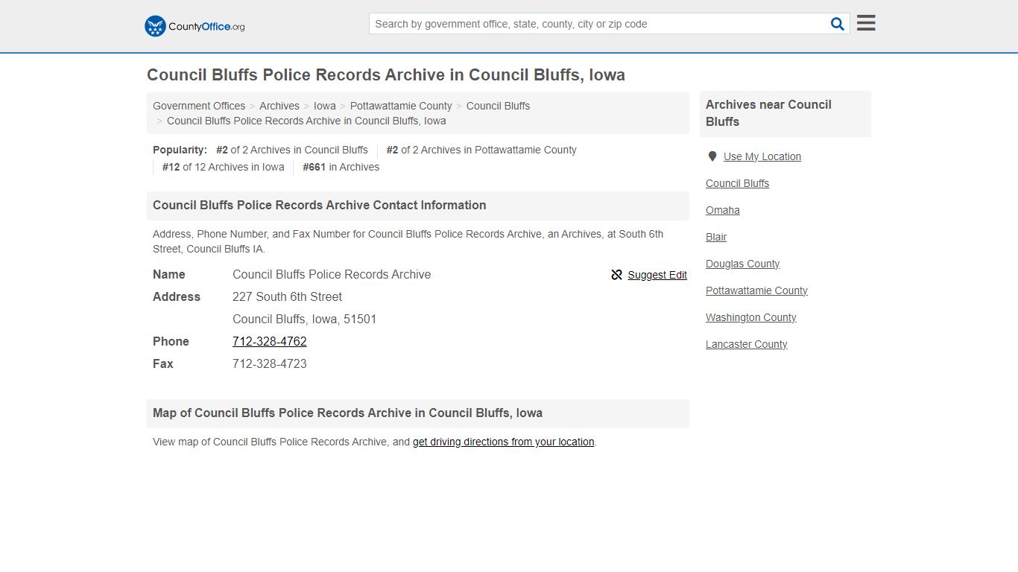Click #12 of 12 Archives in Iowa
Viewport: 1018px width, 572px height.
click(224, 167)
